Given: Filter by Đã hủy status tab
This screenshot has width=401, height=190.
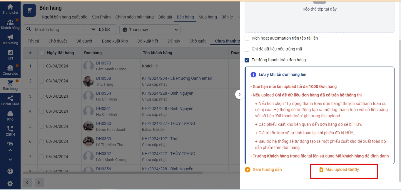Looking at the screenshot, I should 174,41.
